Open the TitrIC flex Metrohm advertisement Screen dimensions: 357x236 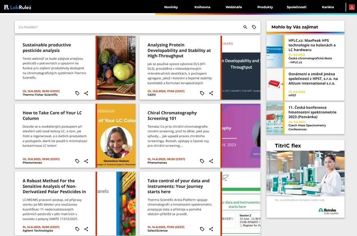pos(305,179)
